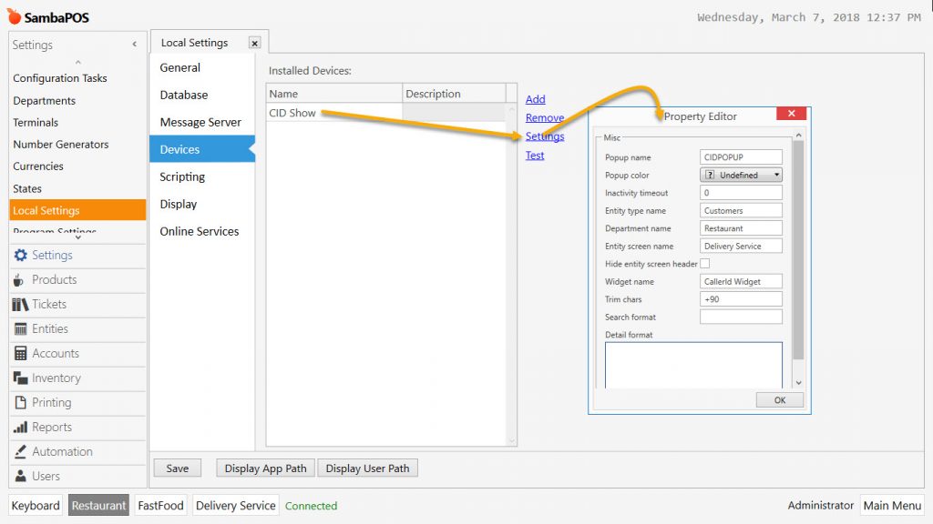Click the Add device link
The width and height of the screenshot is (933, 524).
coord(535,99)
